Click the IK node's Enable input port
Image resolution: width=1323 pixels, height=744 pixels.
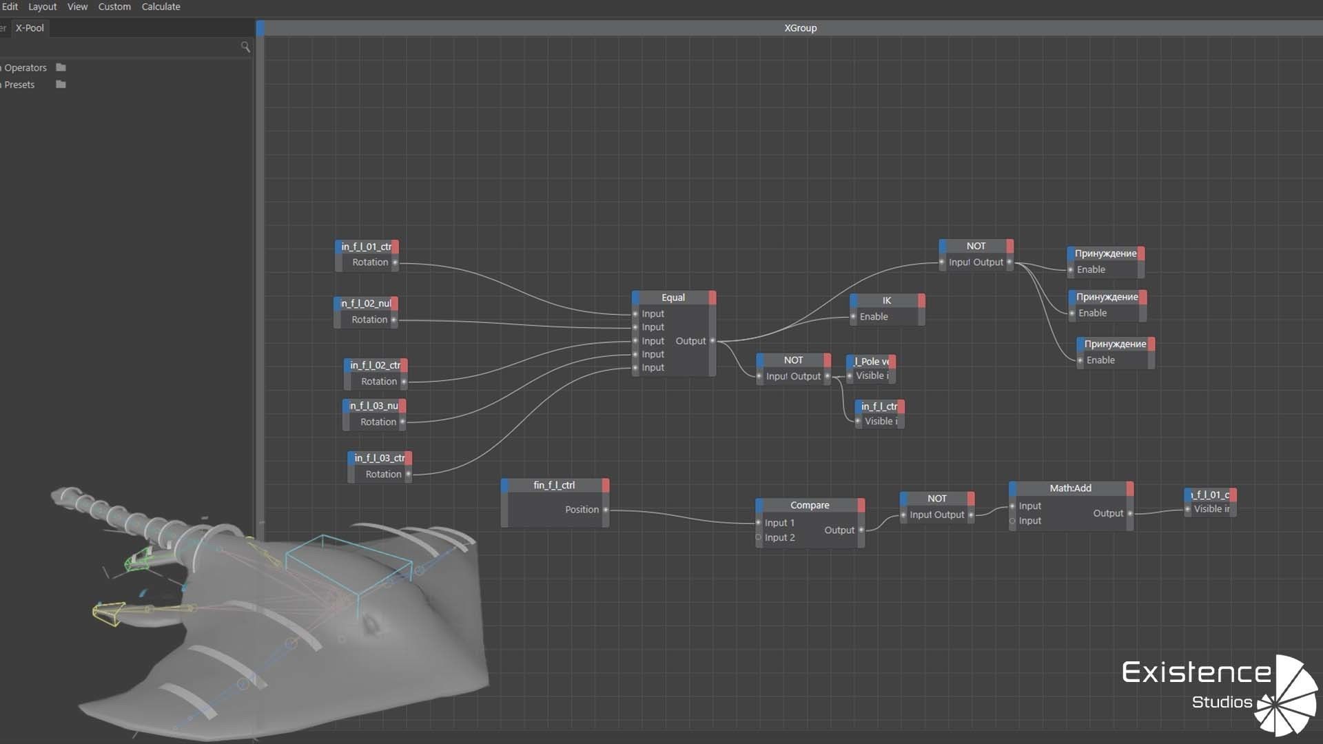853,317
